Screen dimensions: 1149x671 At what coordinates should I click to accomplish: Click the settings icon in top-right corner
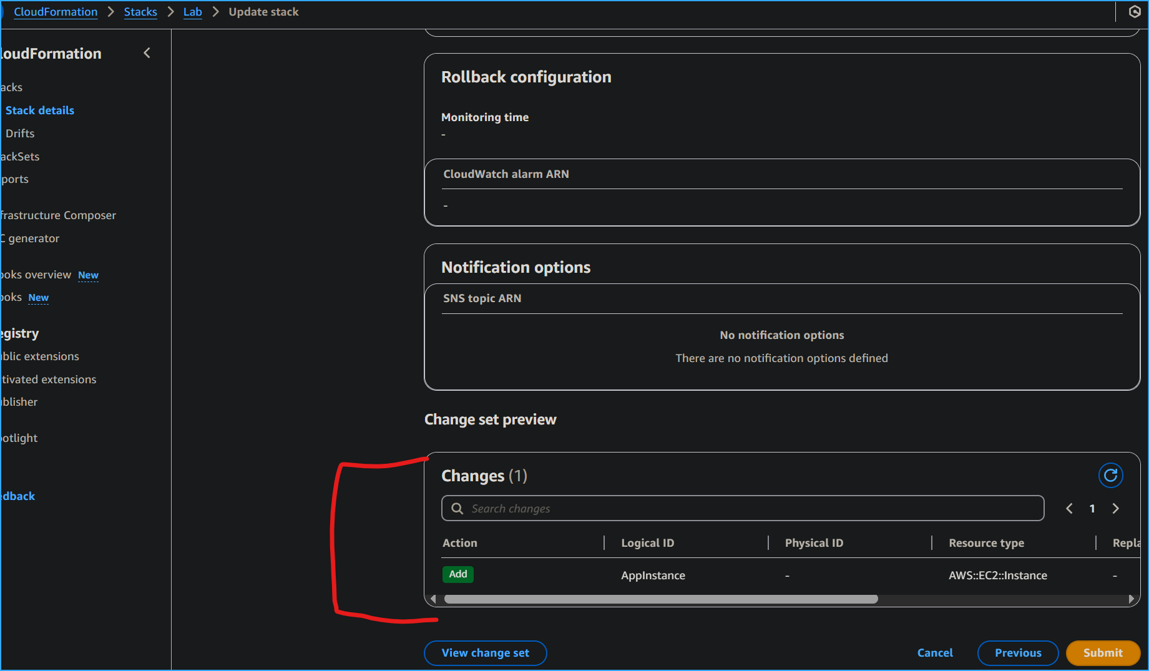point(1135,12)
